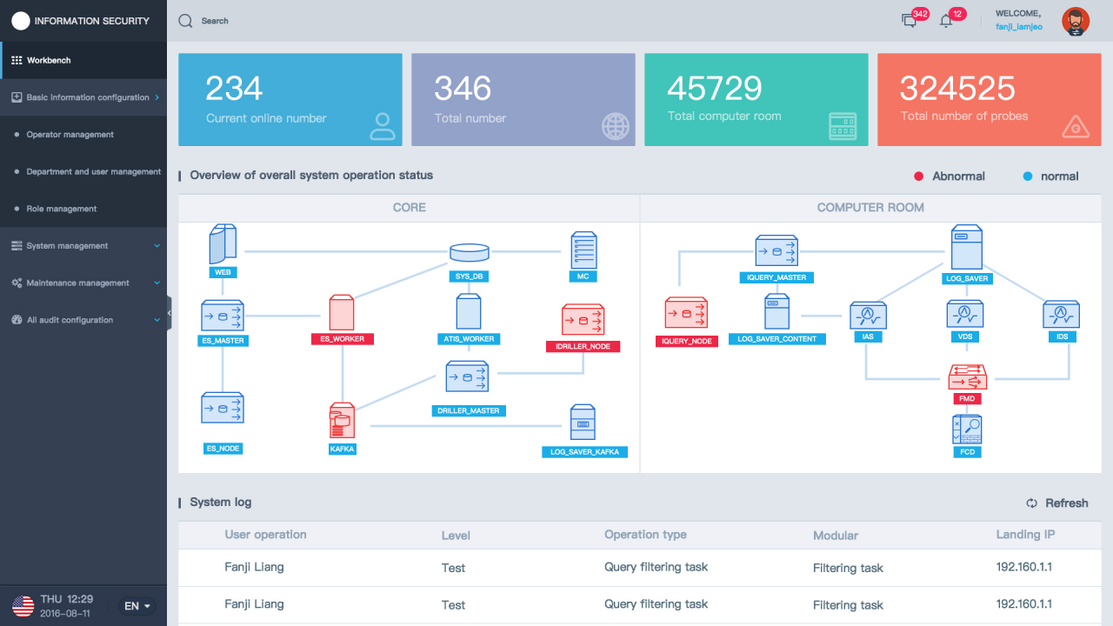
Task: Open the messages chat icon
Action: 910,21
